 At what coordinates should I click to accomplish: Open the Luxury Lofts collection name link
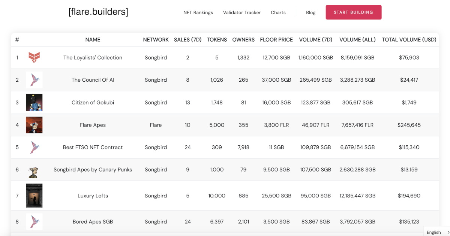(93, 196)
